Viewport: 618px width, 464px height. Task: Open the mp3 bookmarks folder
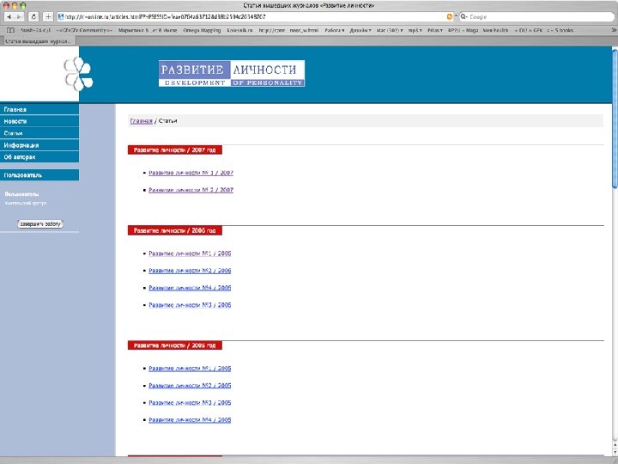[x=415, y=30]
